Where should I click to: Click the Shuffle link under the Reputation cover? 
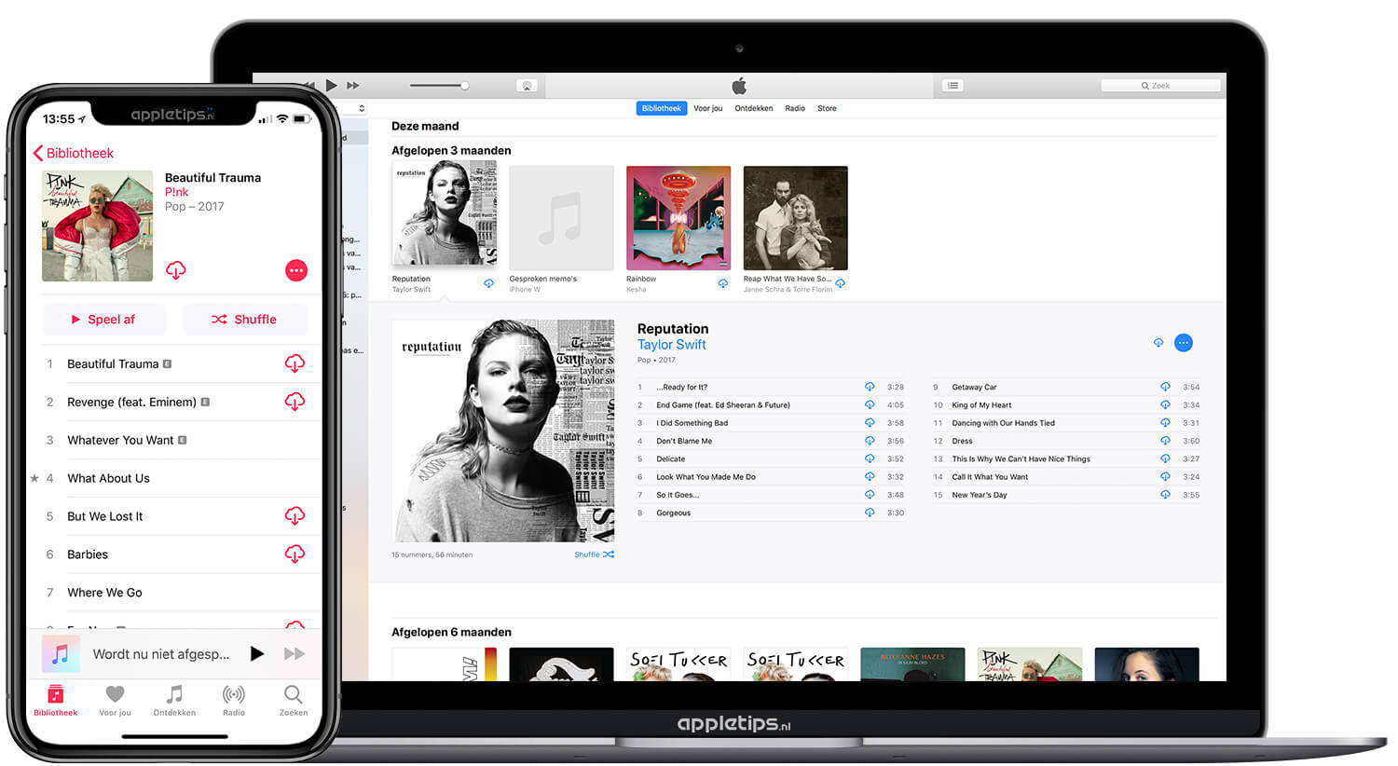pos(594,554)
